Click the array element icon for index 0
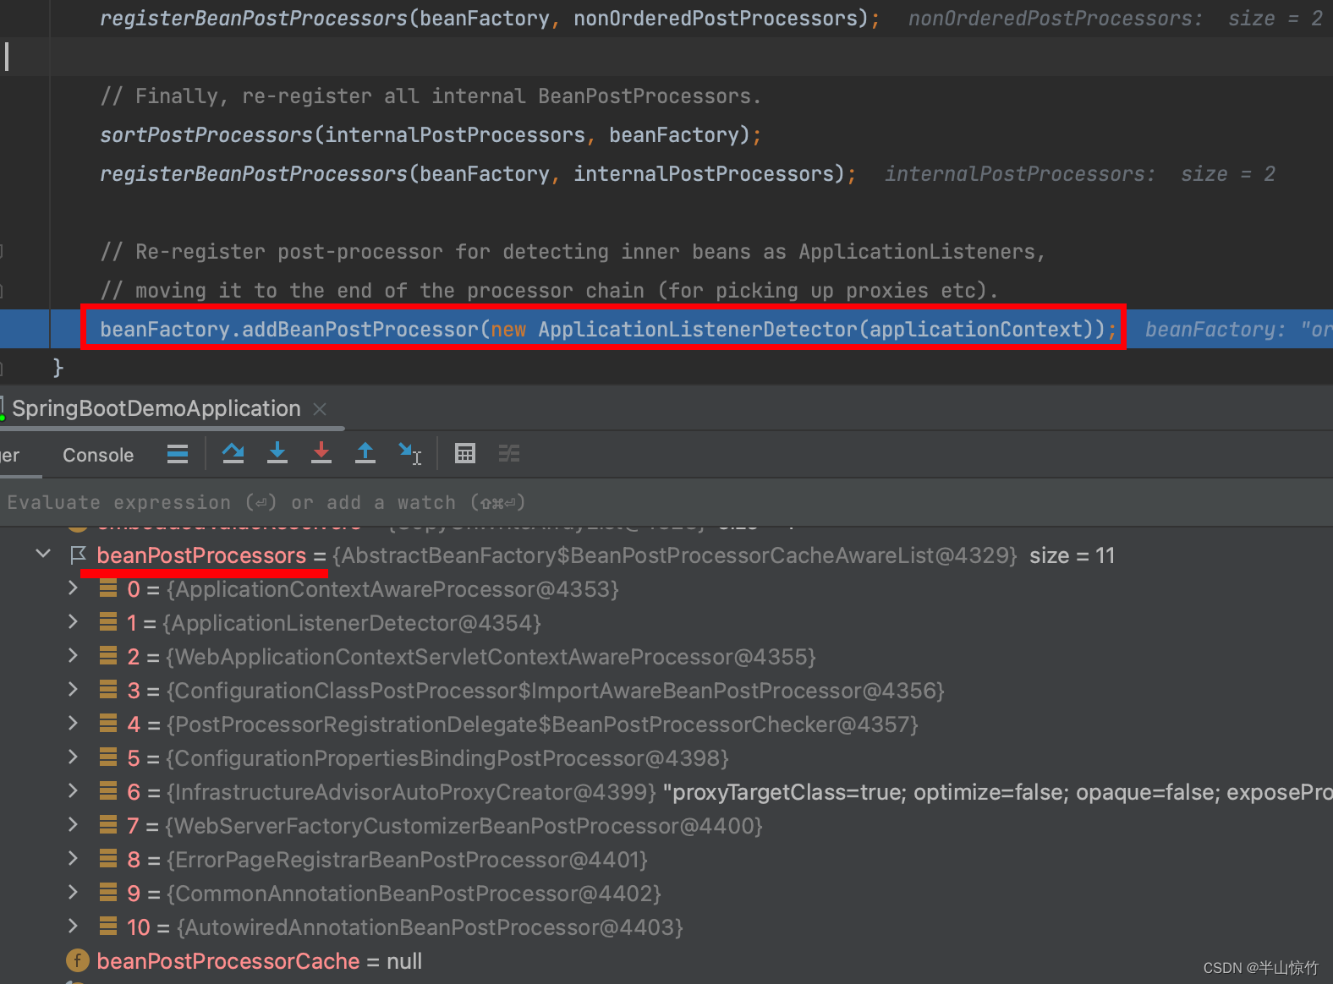This screenshot has height=984, width=1333. tap(108, 588)
